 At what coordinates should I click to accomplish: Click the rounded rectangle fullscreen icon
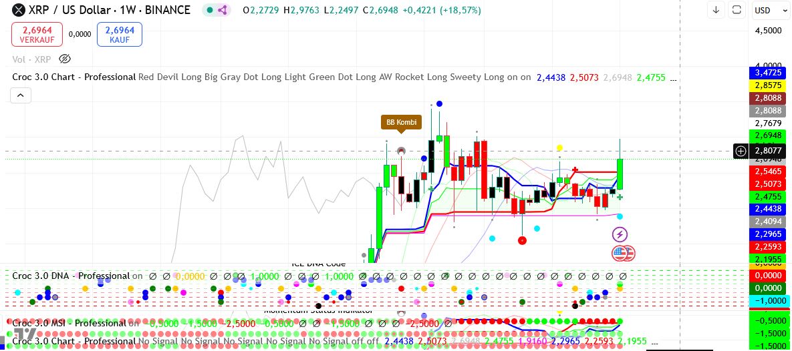pyautogui.click(x=737, y=10)
